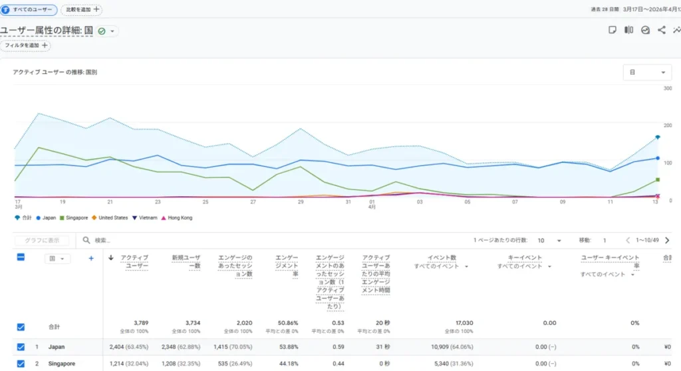Image resolution: width=681 pixels, height=371 pixels.
Task: Click the 比較を追加 button
Action: (82, 9)
